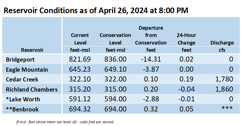Click Lake Worth's conservation level 594.00
Viewport: 242px width, 126px height.
tap(115, 99)
